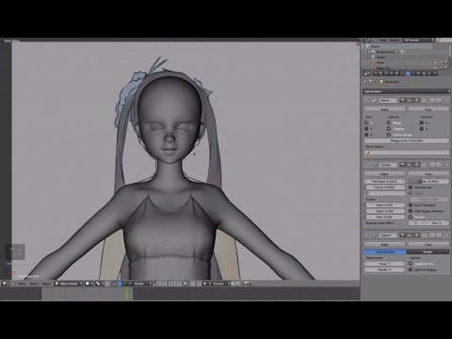
Task: Click the OpenGL render icon in viewport header
Action: (x=246, y=283)
